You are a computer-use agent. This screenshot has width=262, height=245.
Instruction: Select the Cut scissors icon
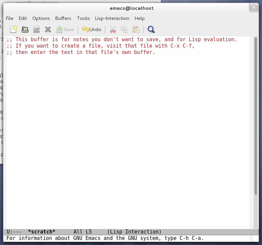pos(113,29)
